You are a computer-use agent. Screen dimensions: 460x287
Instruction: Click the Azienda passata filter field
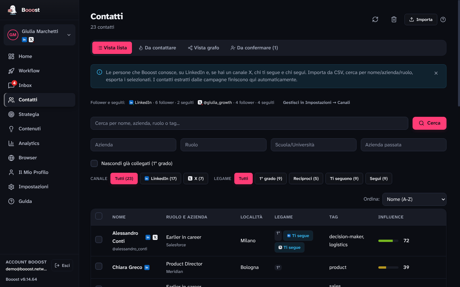point(404,145)
